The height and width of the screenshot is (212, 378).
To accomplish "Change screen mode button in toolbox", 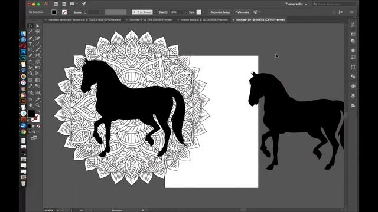I will coord(34,138).
